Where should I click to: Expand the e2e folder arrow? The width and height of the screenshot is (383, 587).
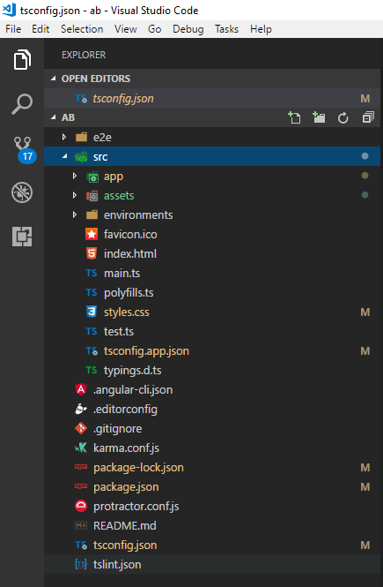[64, 137]
